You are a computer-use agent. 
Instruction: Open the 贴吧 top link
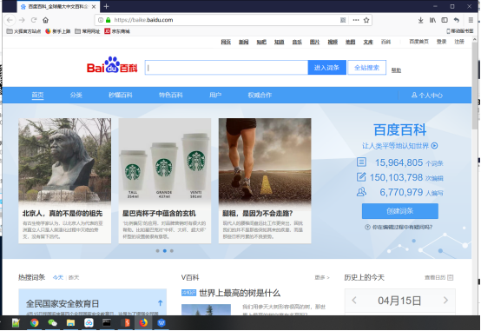[261, 42]
